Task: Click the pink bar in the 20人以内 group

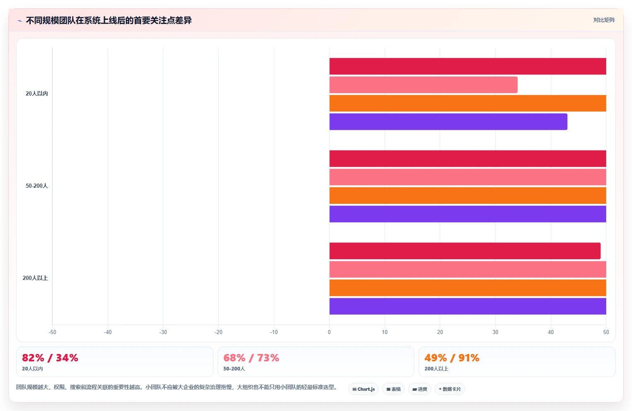Action: point(424,85)
